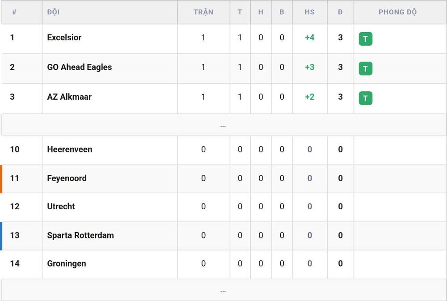Click GO Ahead Eagles' green T form badge
Screen dimensions: 447x301
(366, 68)
